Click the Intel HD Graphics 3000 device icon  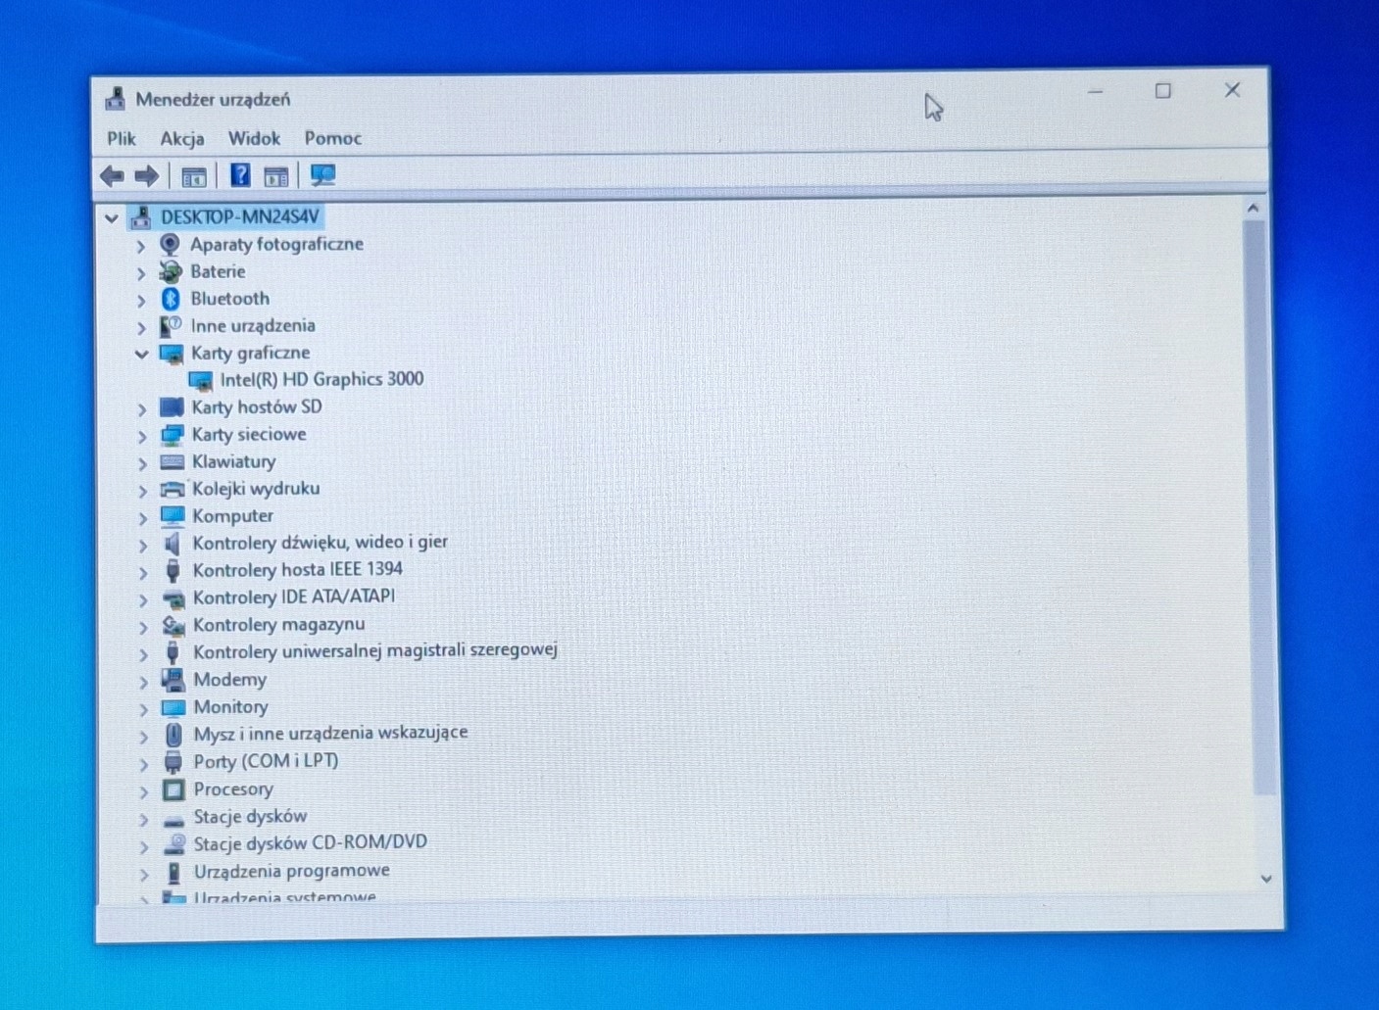(201, 380)
